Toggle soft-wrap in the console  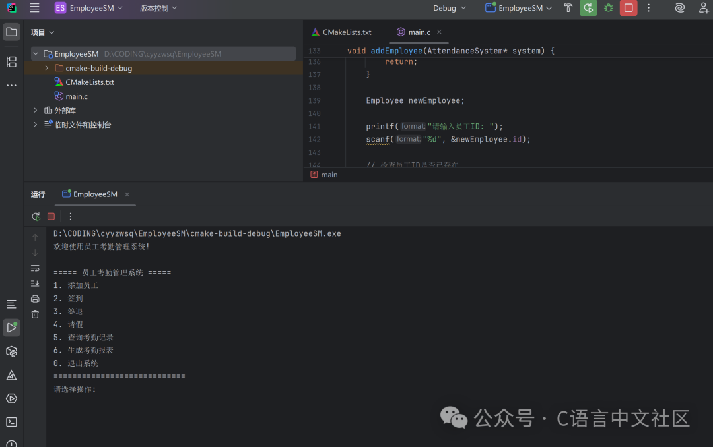point(35,268)
